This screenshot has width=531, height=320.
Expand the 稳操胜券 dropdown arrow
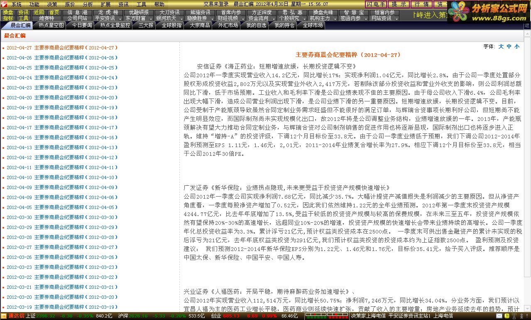[212, 19]
